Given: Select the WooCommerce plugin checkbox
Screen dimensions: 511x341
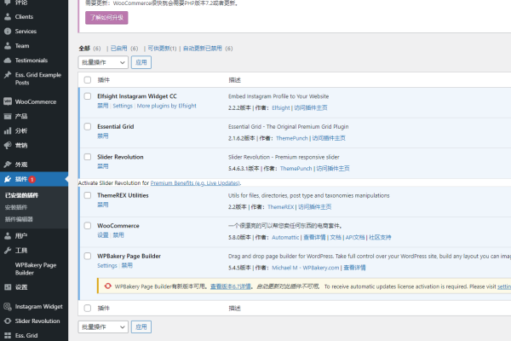Looking at the screenshot, I should click(x=88, y=225).
